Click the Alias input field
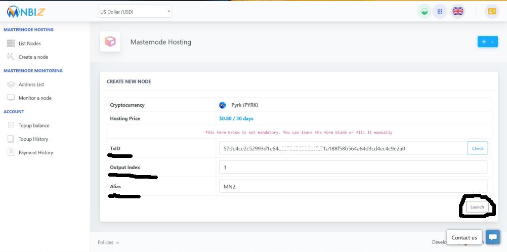 point(353,186)
